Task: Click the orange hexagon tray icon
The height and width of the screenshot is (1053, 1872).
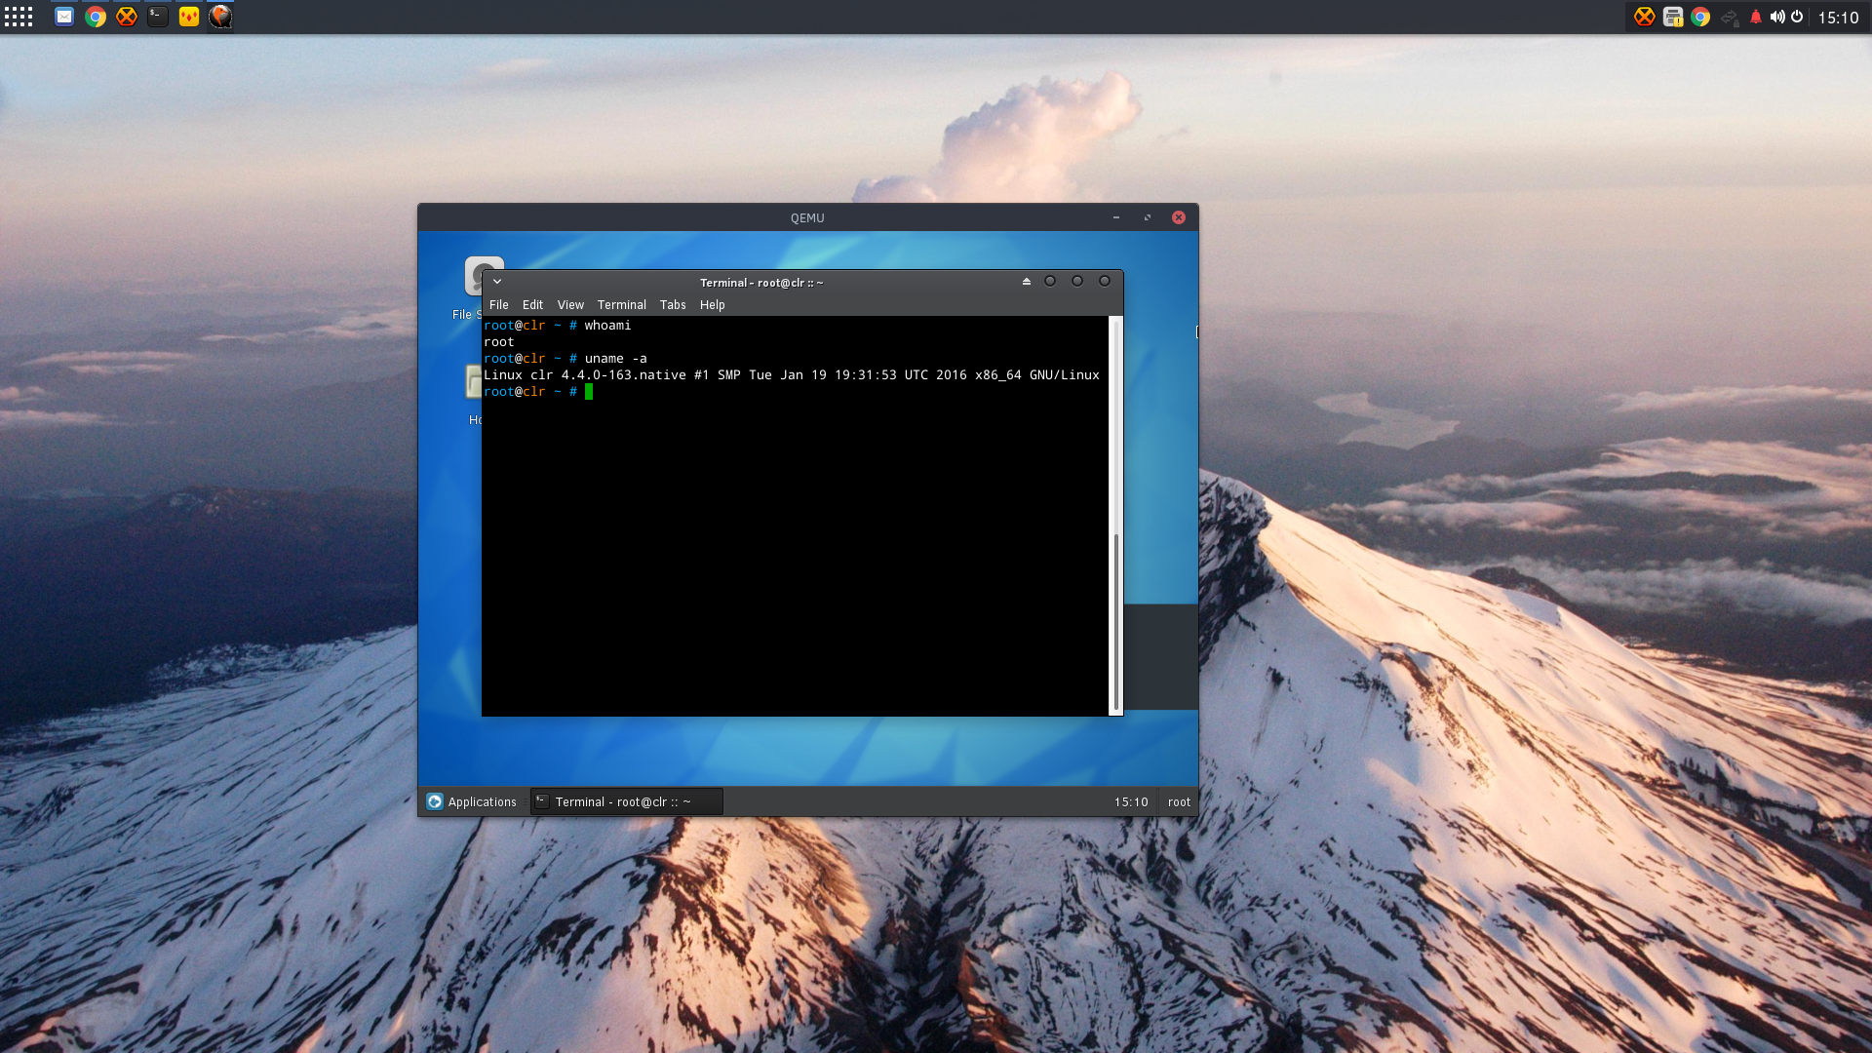Action: click(x=1645, y=17)
